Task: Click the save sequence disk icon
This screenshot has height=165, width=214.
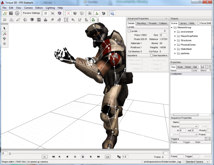Action: [202, 67]
